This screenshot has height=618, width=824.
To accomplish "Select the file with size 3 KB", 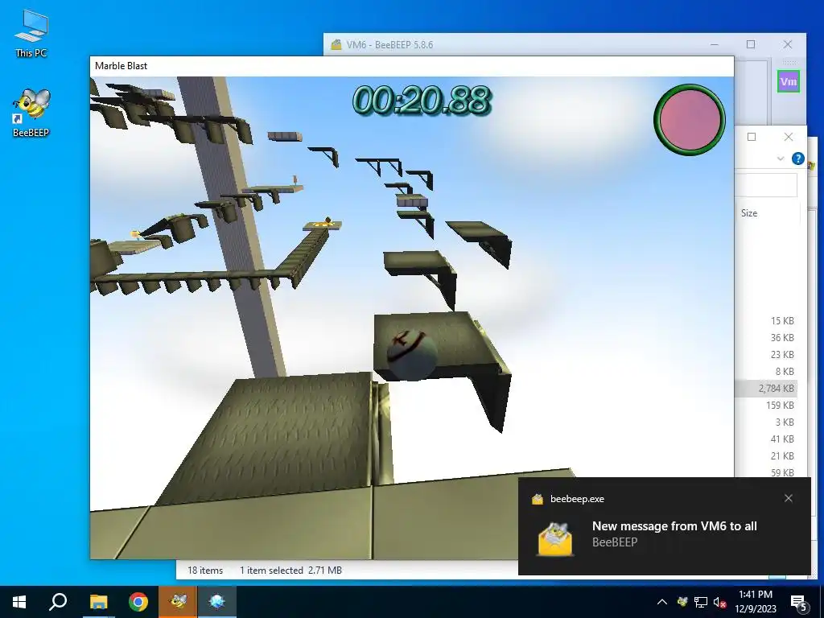I will point(785,422).
